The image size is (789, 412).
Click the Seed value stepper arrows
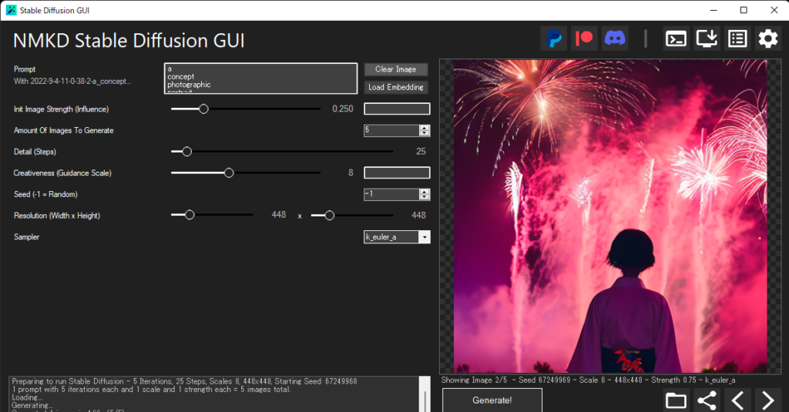click(x=425, y=195)
